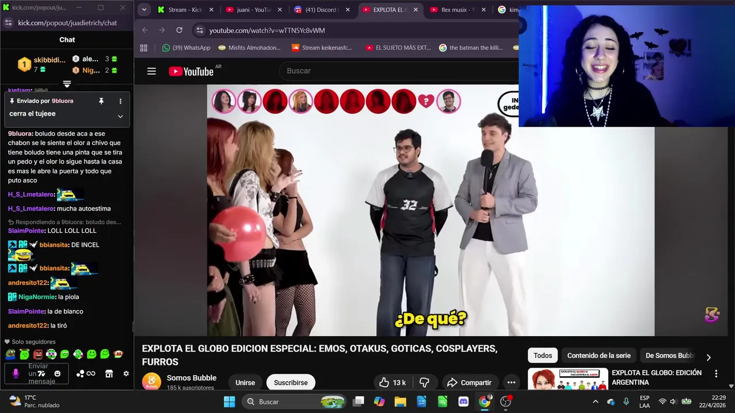Viewport: 735px width, 413px height.
Task: Share the video with 'Compartir'
Action: (x=469, y=383)
